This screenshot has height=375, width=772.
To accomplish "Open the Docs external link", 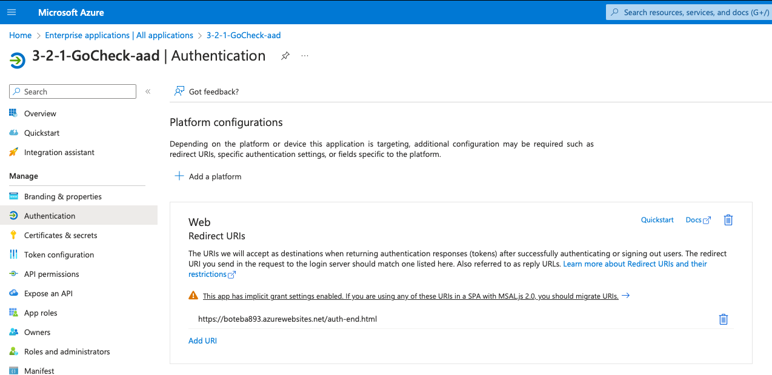I will [x=698, y=220].
